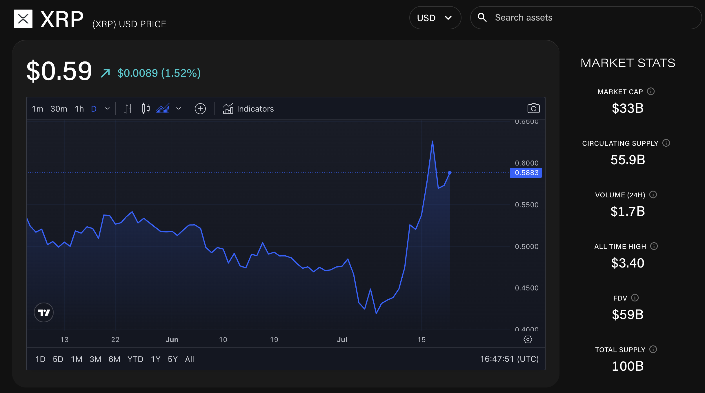Click the Search assets field

tap(586, 18)
